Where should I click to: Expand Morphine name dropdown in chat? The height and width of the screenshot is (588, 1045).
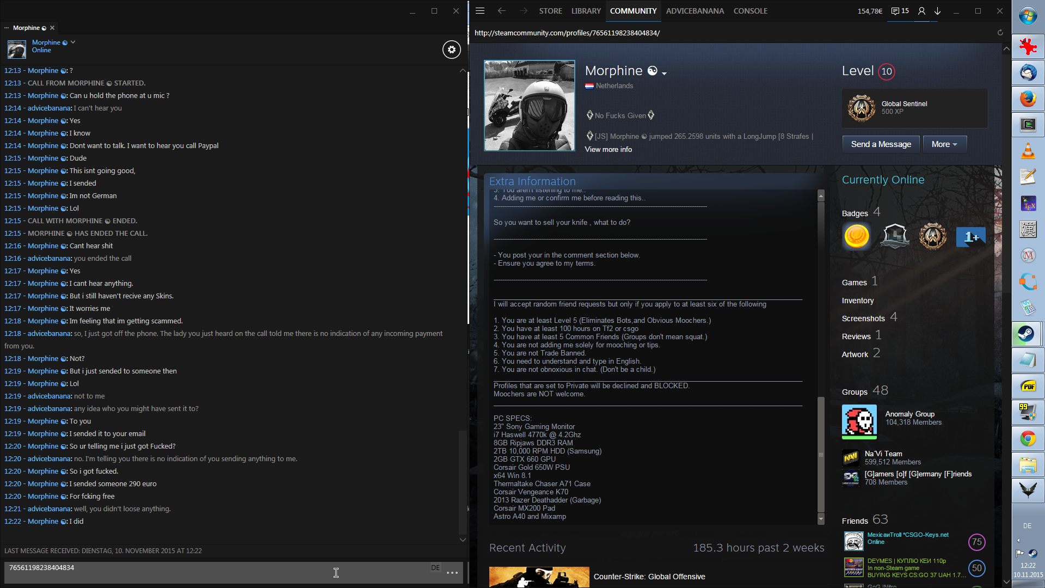[73, 42]
